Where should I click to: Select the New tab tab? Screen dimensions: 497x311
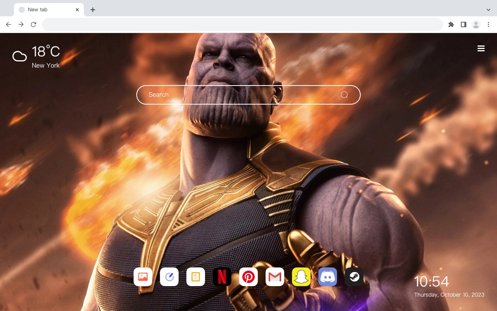[49, 10]
